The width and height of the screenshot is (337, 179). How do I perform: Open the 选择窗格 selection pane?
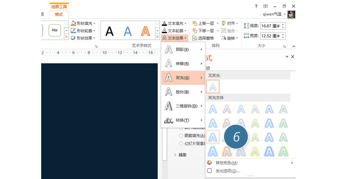(203, 38)
